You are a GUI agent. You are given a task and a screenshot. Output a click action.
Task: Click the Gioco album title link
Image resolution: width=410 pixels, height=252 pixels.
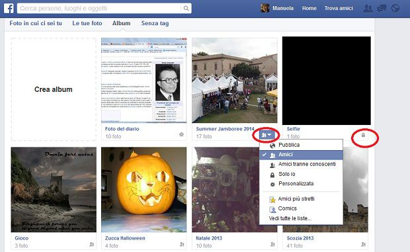tap(22, 238)
